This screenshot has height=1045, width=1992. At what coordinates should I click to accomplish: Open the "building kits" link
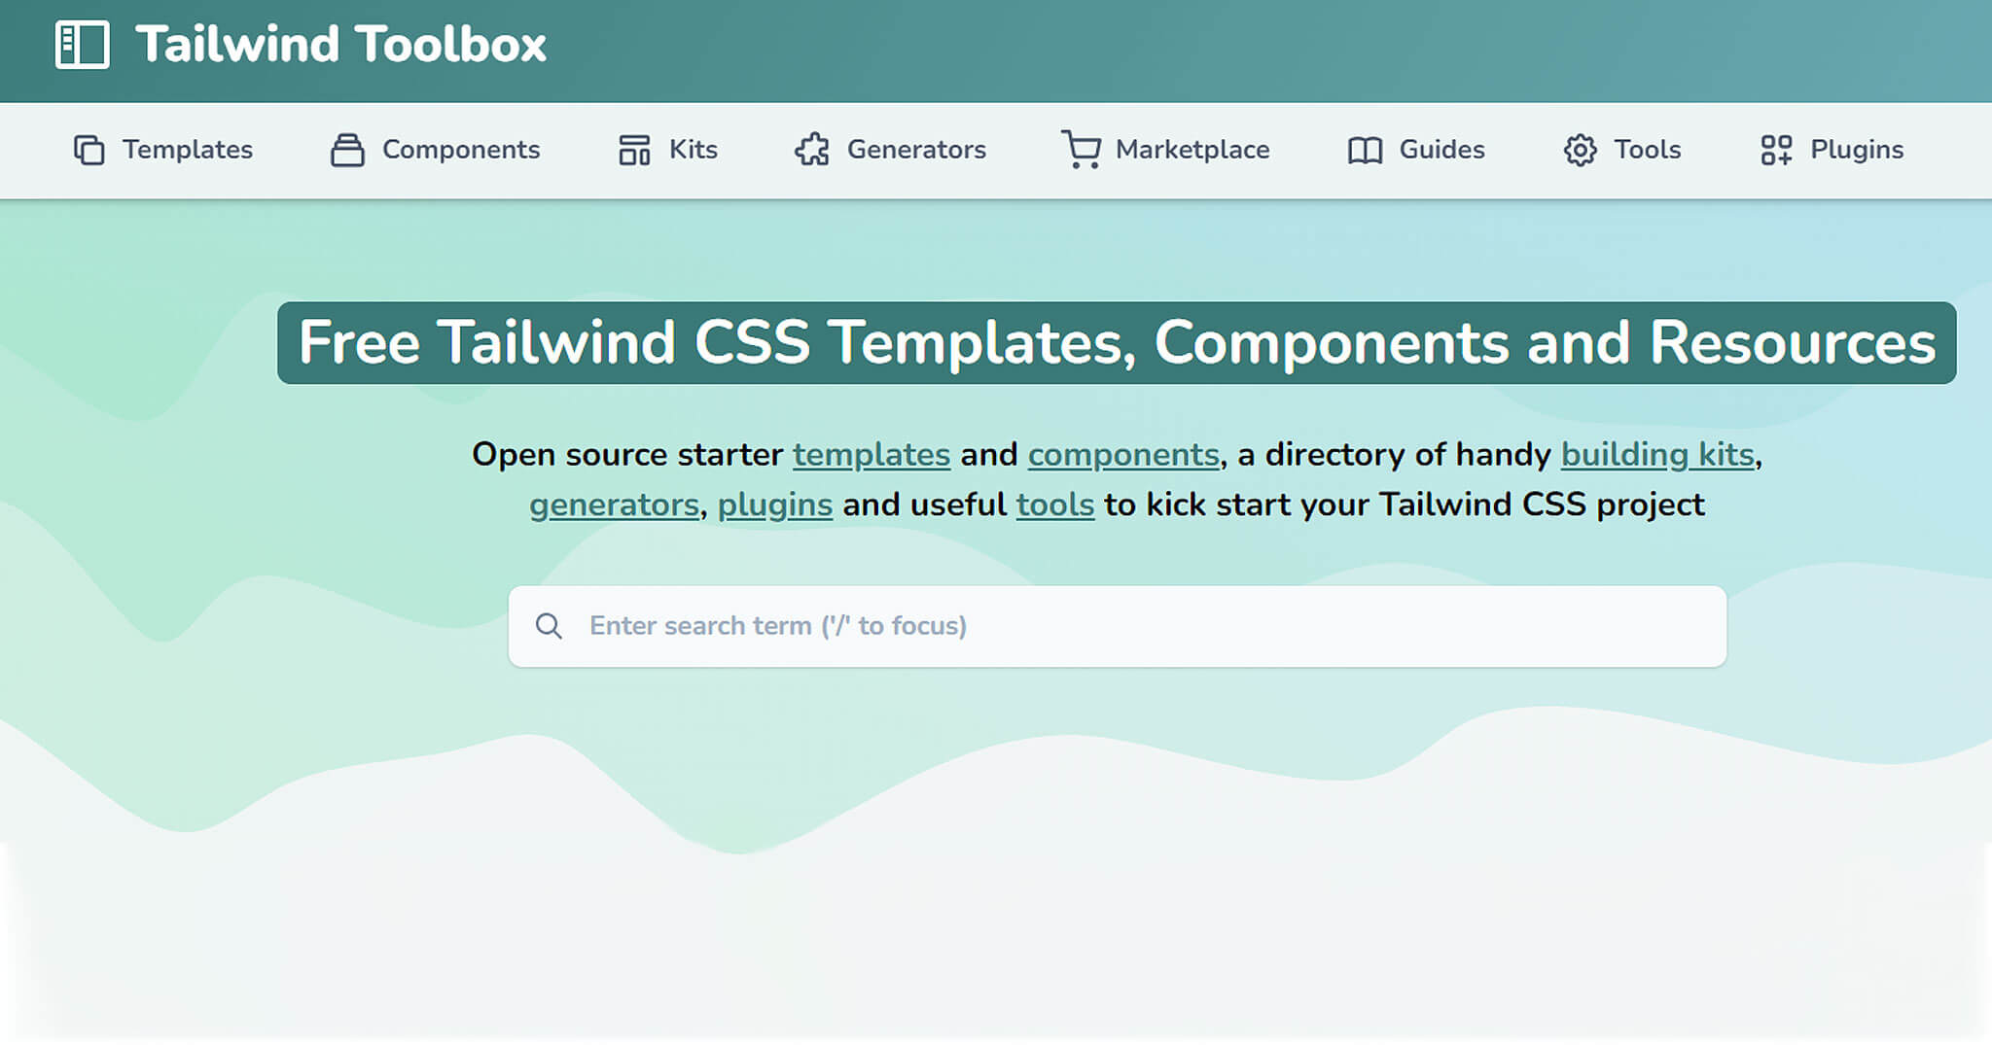[x=1657, y=455]
